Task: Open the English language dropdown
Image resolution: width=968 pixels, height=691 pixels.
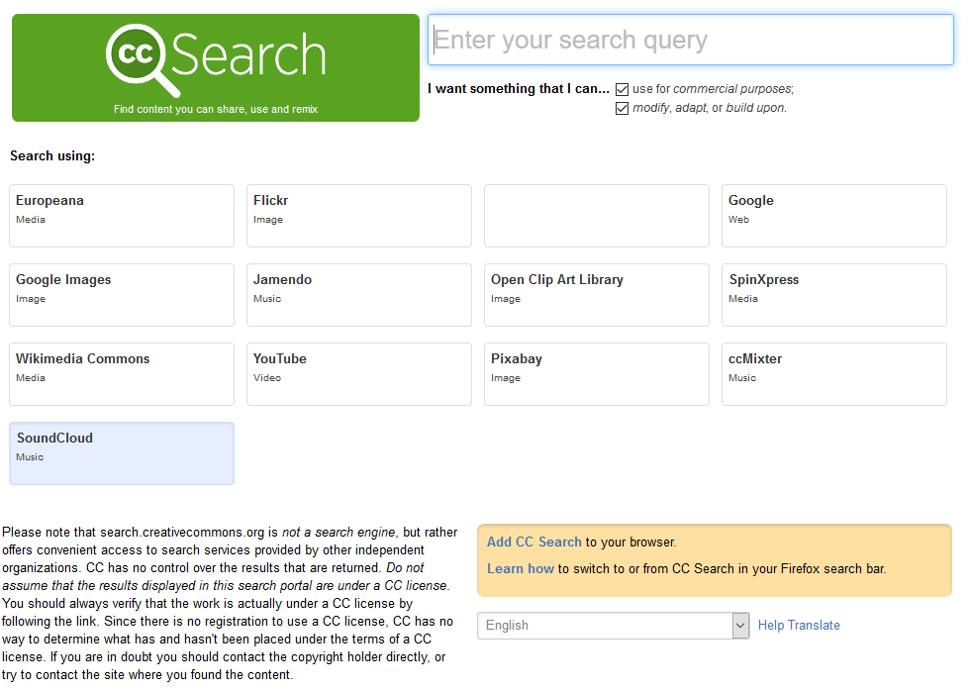Action: click(x=613, y=626)
